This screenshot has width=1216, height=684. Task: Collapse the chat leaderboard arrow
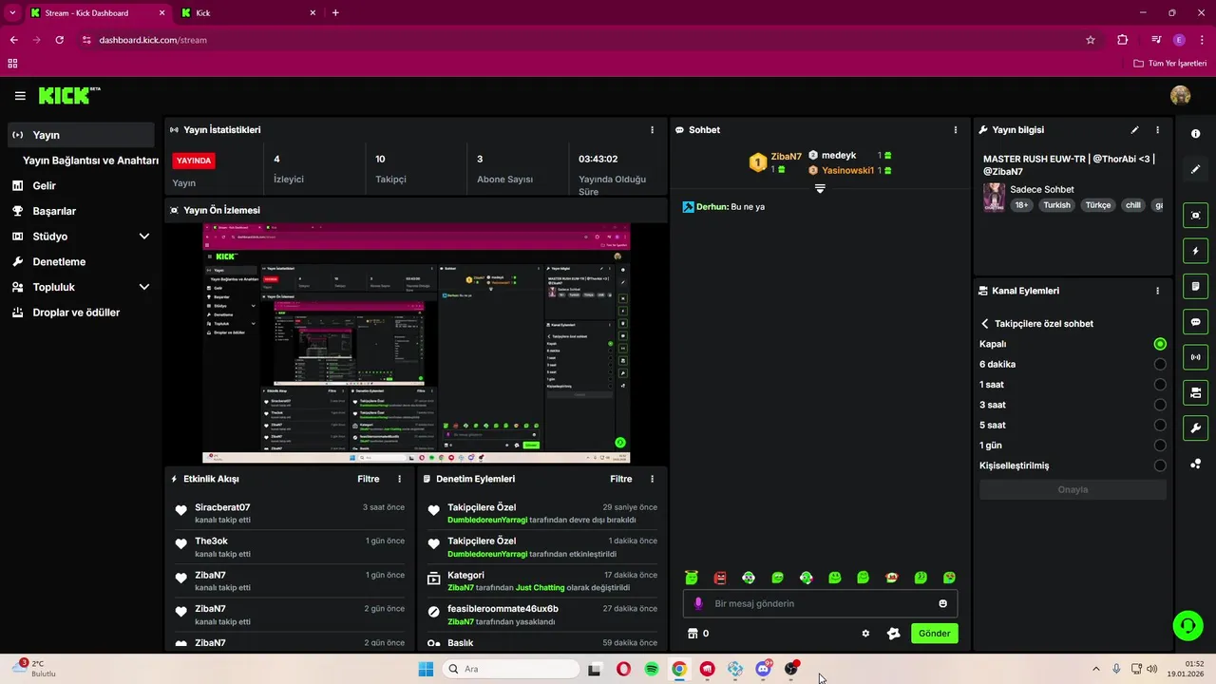click(820, 189)
